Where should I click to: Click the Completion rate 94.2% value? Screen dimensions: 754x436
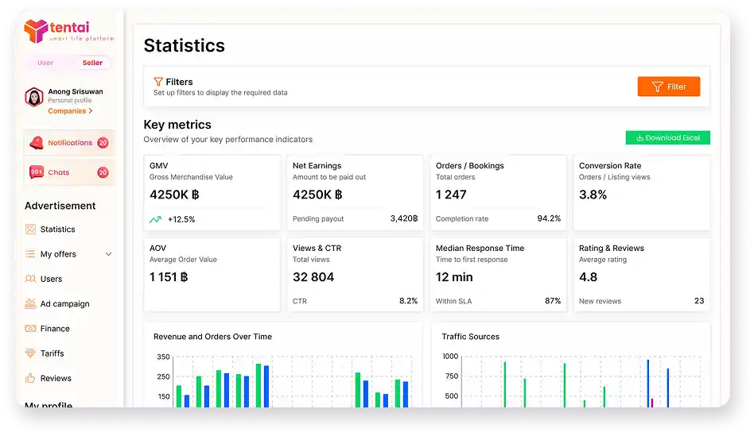point(549,218)
